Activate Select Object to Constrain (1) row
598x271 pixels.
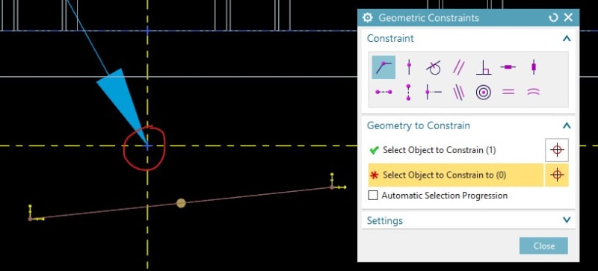456,150
